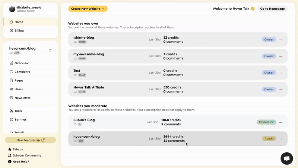Open the Pages section

pyautogui.click(x=31, y=80)
